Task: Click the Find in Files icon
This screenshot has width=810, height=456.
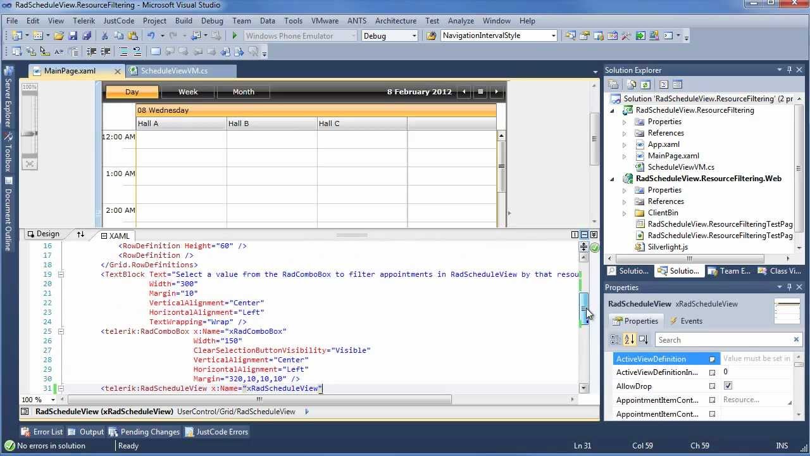Action: tap(432, 36)
